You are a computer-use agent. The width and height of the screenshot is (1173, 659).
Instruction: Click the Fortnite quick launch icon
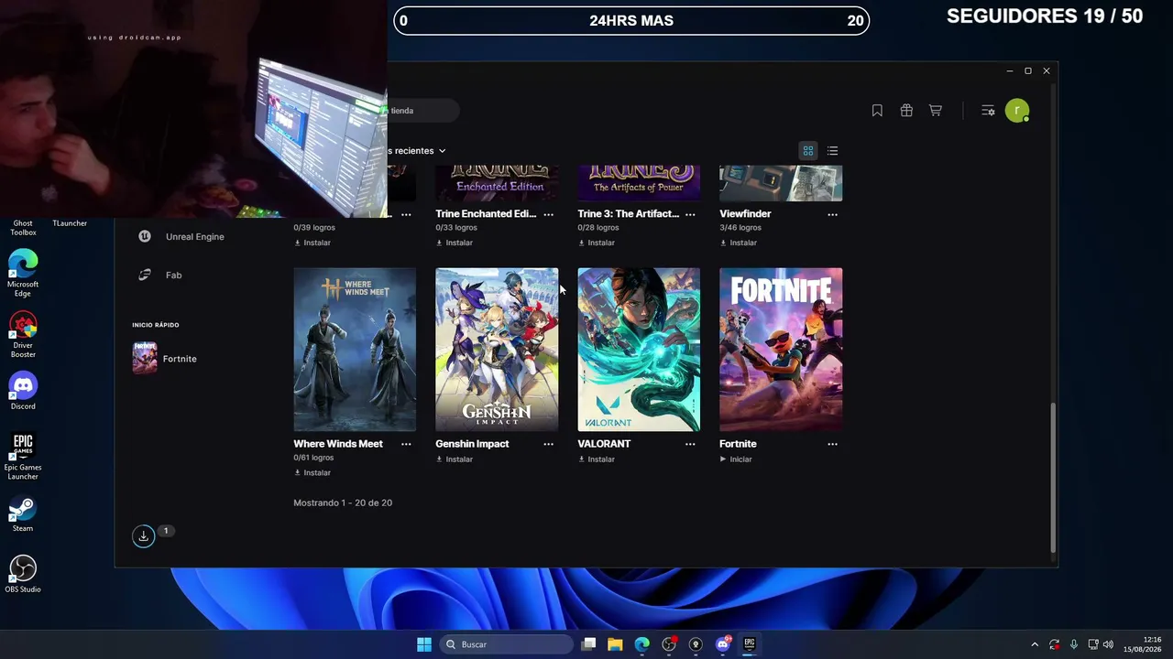pos(145,359)
